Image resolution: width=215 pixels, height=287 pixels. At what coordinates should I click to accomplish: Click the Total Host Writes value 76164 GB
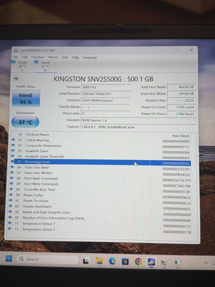[x=181, y=94]
